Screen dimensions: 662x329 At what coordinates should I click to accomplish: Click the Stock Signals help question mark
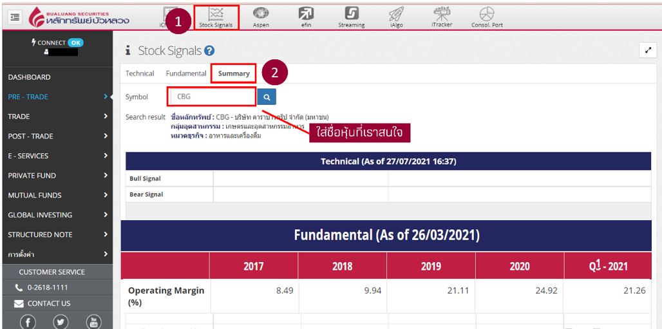click(209, 51)
